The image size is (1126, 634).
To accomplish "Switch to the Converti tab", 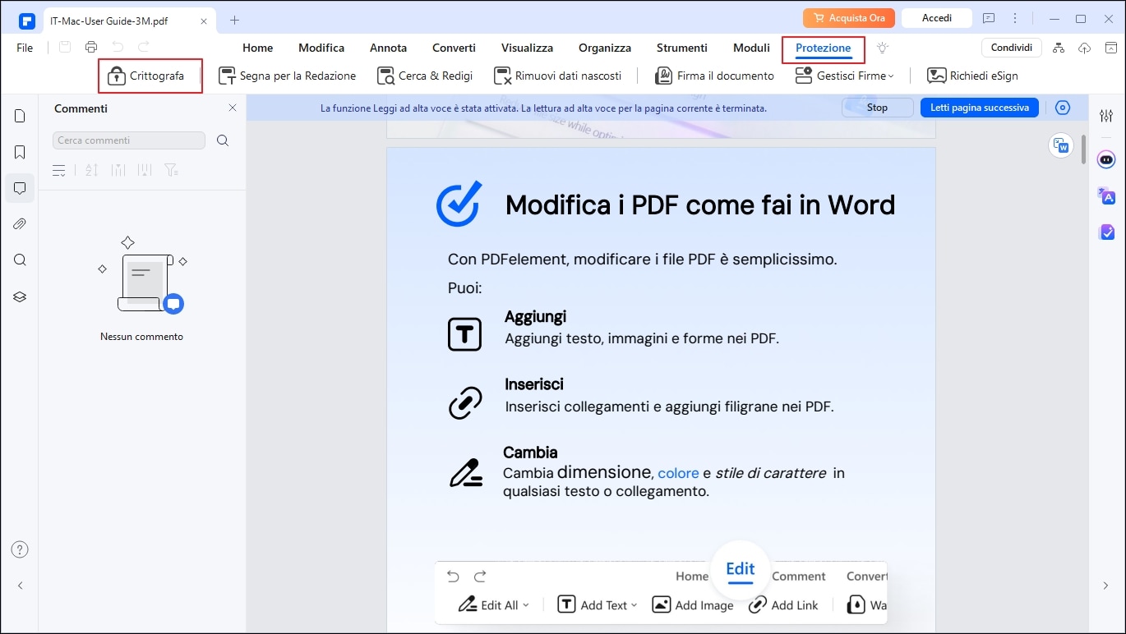I will click(x=454, y=48).
